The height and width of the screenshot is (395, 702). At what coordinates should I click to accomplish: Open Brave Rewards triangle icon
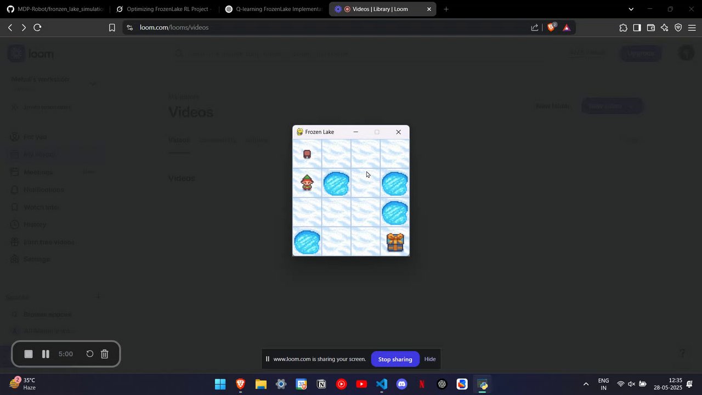[x=567, y=27]
